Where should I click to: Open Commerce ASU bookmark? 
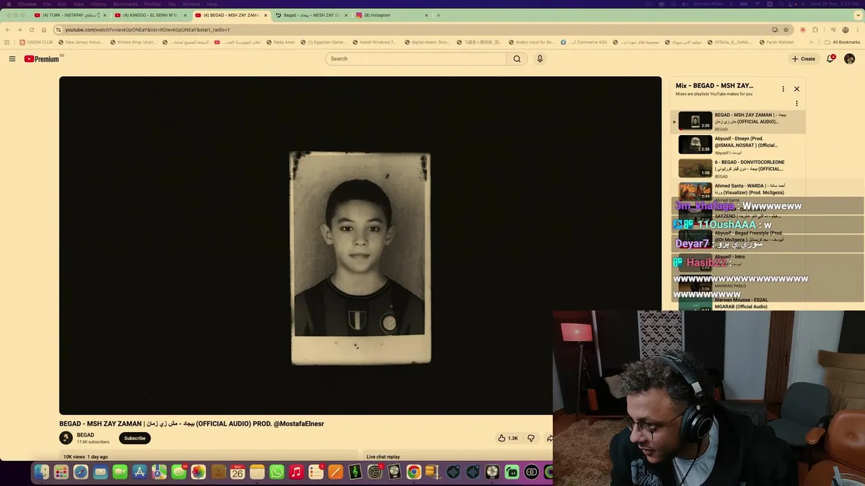coord(584,42)
